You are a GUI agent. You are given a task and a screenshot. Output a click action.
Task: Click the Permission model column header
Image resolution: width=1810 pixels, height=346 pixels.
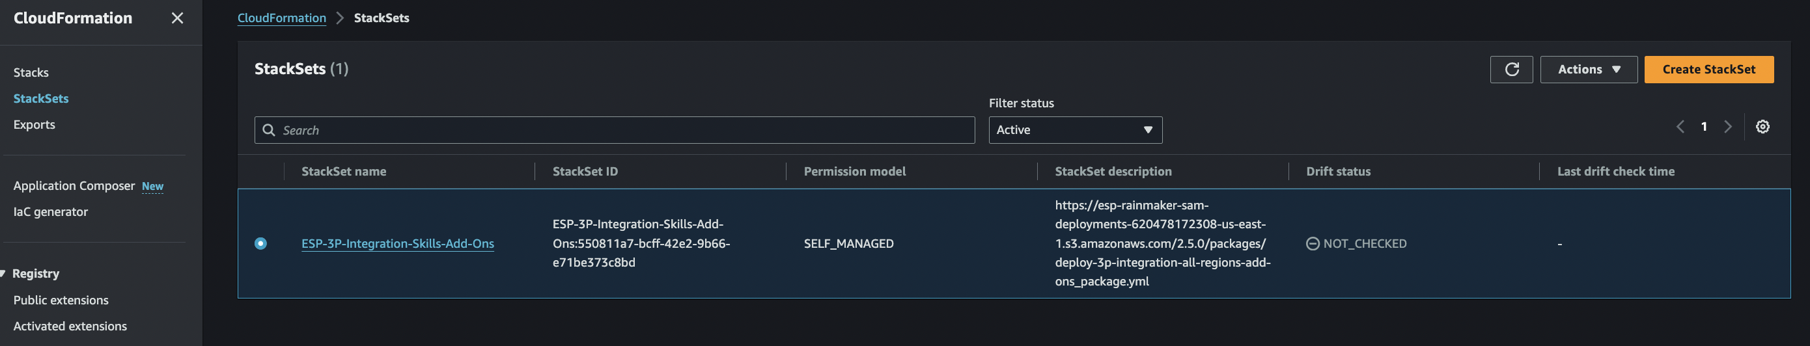point(854,172)
